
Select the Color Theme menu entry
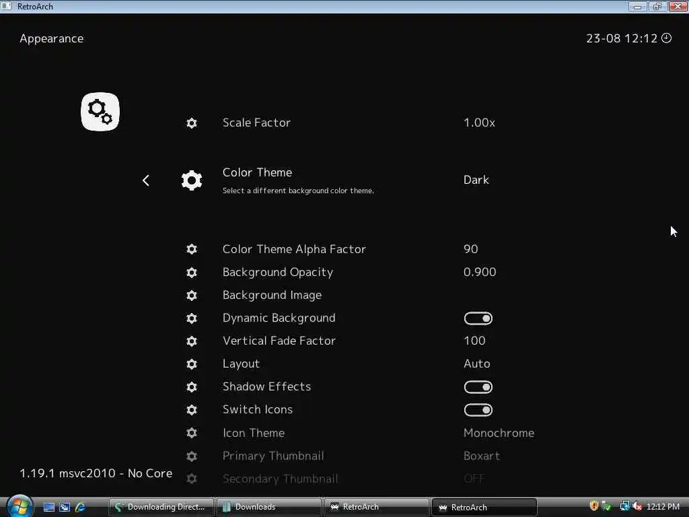pyautogui.click(x=258, y=172)
